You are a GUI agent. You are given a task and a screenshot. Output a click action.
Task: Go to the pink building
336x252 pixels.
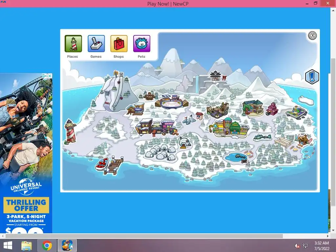tap(272, 109)
